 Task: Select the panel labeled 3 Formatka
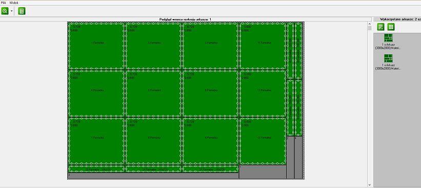click(210, 46)
